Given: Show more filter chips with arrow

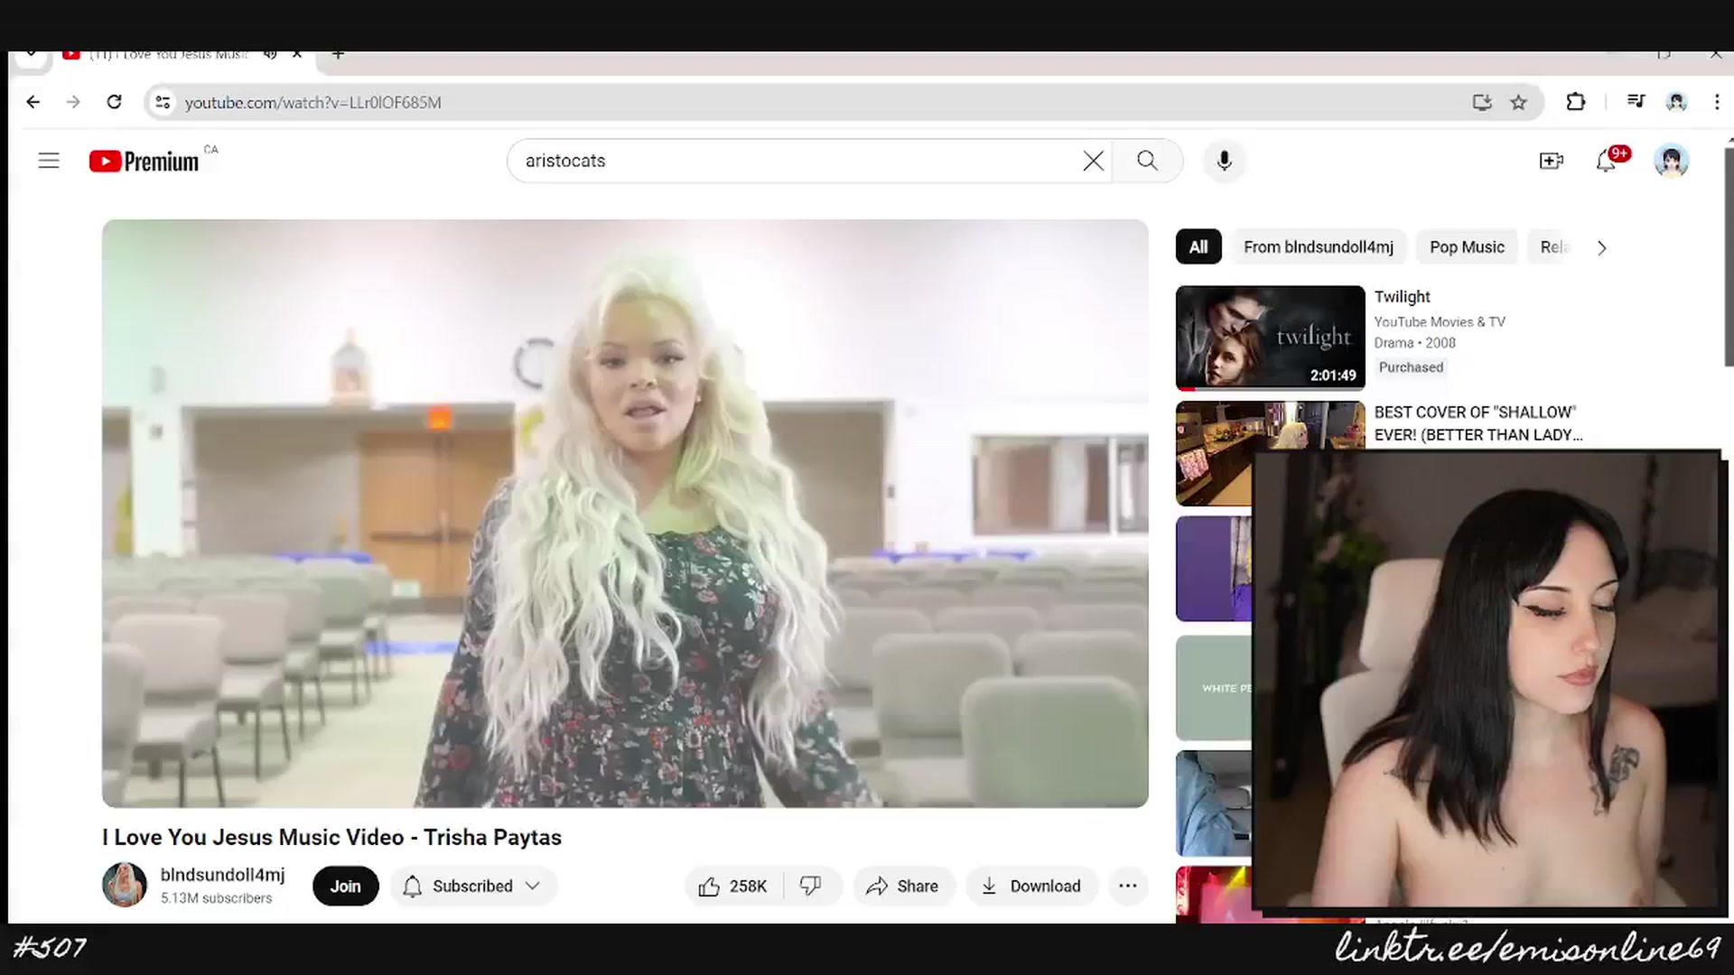Looking at the screenshot, I should point(1601,248).
